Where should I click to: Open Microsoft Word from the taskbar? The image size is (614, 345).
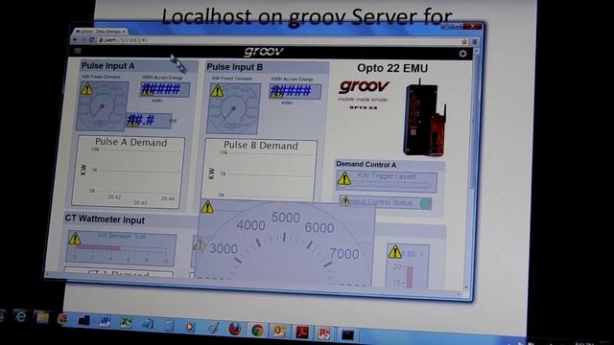pos(105,322)
